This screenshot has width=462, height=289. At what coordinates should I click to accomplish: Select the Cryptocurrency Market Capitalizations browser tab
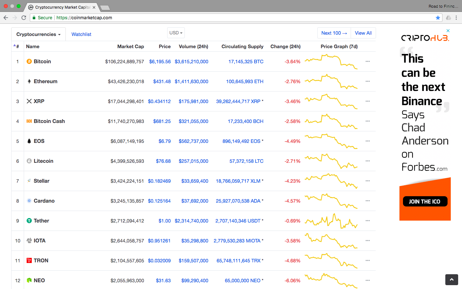[x=62, y=7]
